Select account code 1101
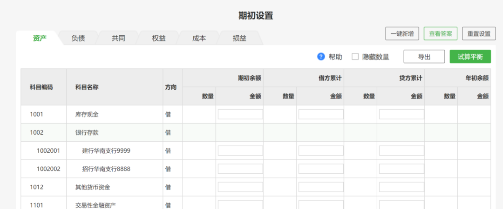The image size is (503, 209). tap(36, 205)
